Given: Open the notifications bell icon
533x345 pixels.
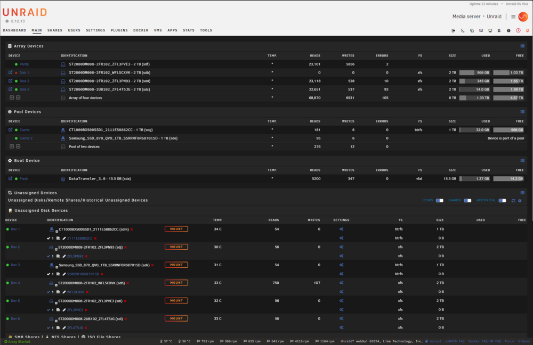Looking at the screenshot, I should click(527, 30).
